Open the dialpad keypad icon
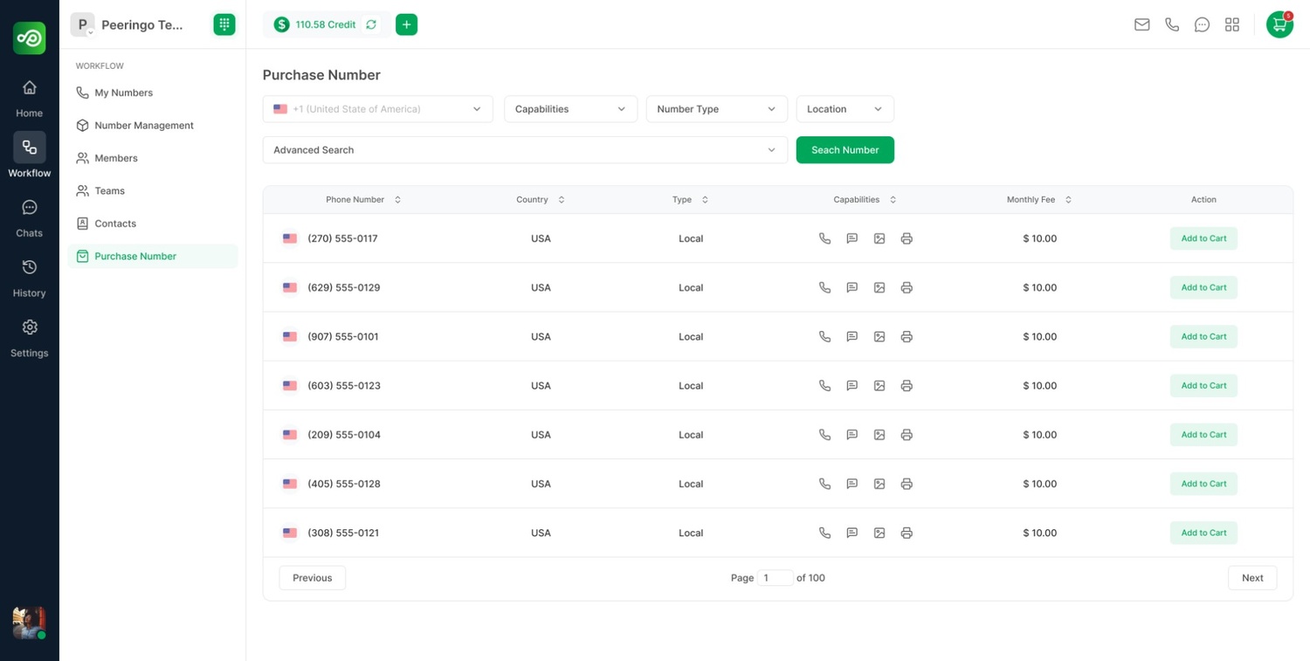The height and width of the screenshot is (661, 1310). click(224, 24)
